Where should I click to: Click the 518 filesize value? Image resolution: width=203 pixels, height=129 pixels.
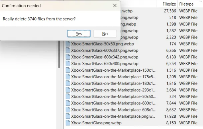[173, 18]
